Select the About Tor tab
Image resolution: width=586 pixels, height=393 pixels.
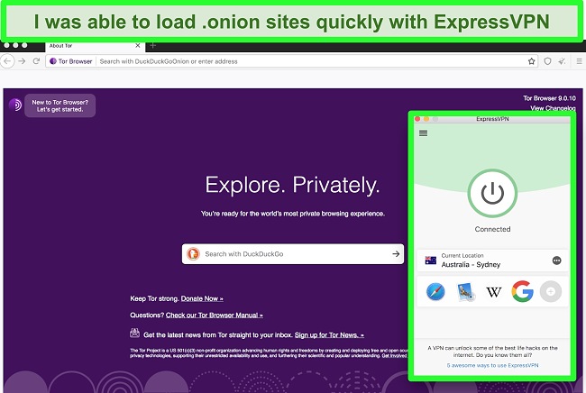click(94, 46)
